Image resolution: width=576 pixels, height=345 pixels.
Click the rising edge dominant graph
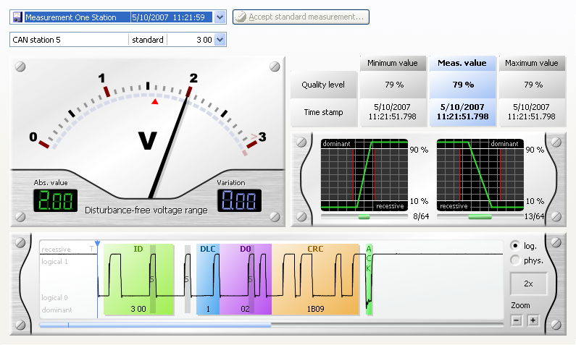coord(364,175)
